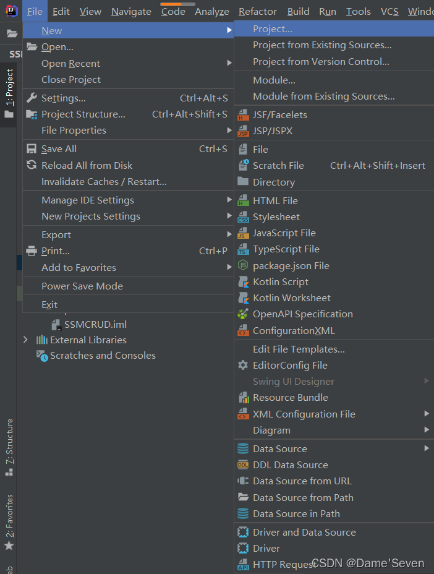Image resolution: width=434 pixels, height=574 pixels.
Task: Click the Kotlin Script icon
Action: [244, 281]
